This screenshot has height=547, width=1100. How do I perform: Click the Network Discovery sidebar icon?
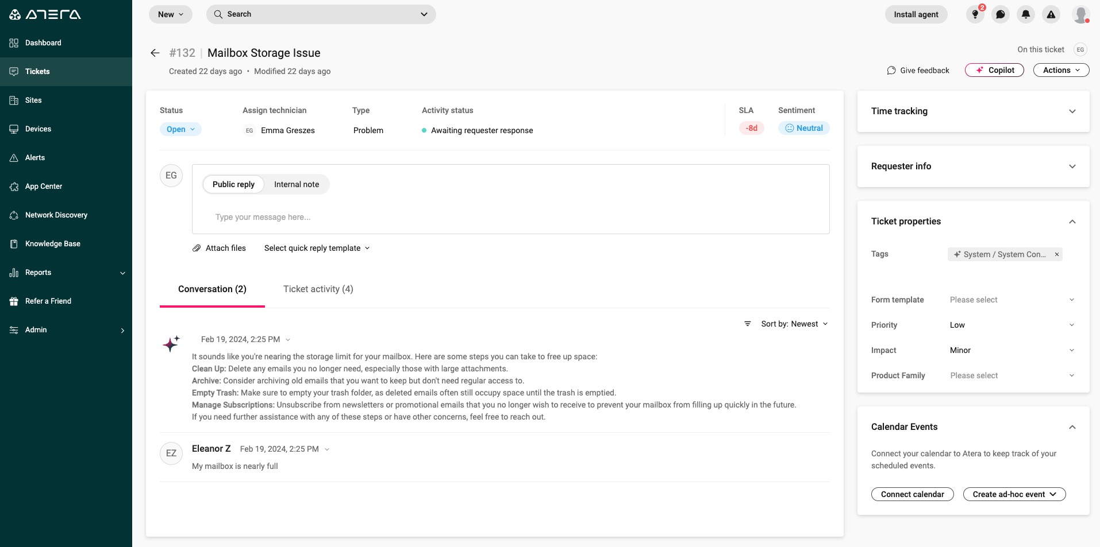pyautogui.click(x=14, y=215)
